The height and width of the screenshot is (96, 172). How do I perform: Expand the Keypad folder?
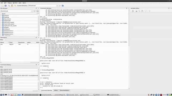coord(1,27)
